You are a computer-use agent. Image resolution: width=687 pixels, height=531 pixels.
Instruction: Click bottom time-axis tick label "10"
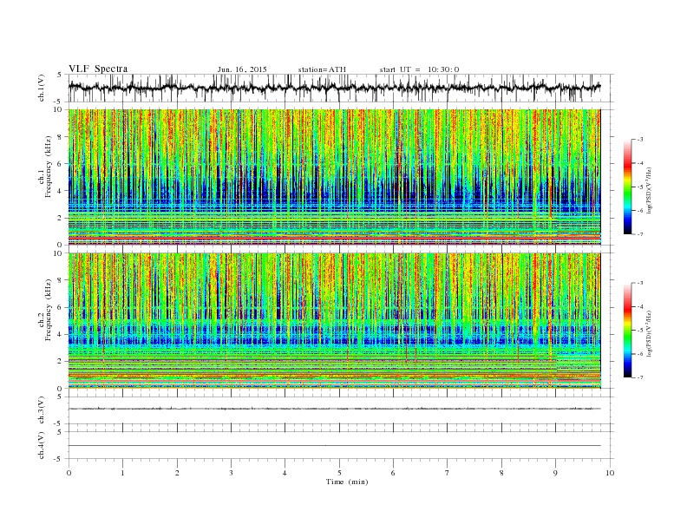(x=610, y=473)
